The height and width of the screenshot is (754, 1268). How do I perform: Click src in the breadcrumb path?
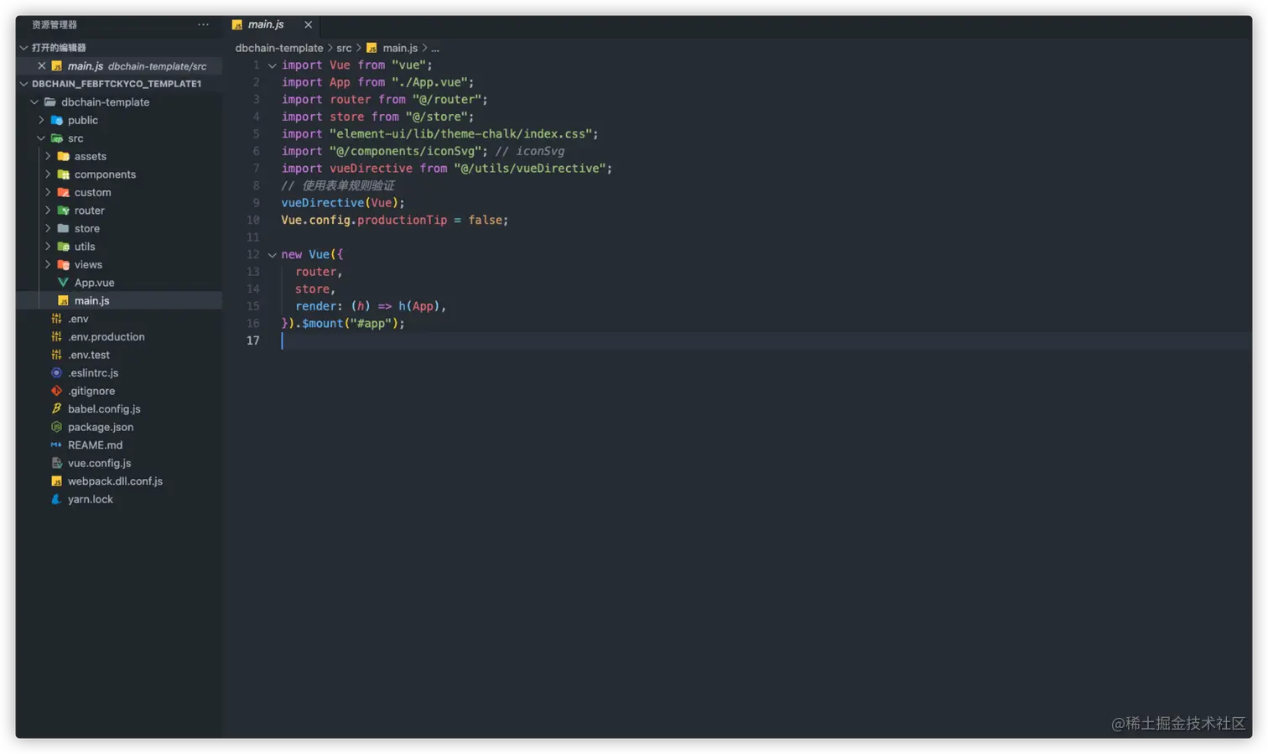344,48
